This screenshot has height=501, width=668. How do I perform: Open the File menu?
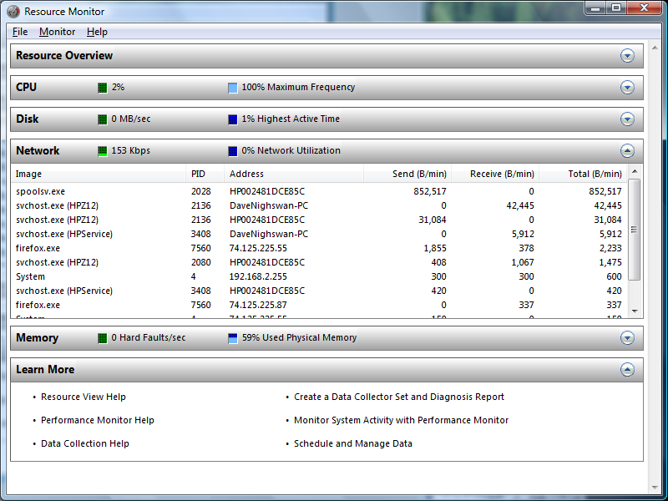point(20,32)
